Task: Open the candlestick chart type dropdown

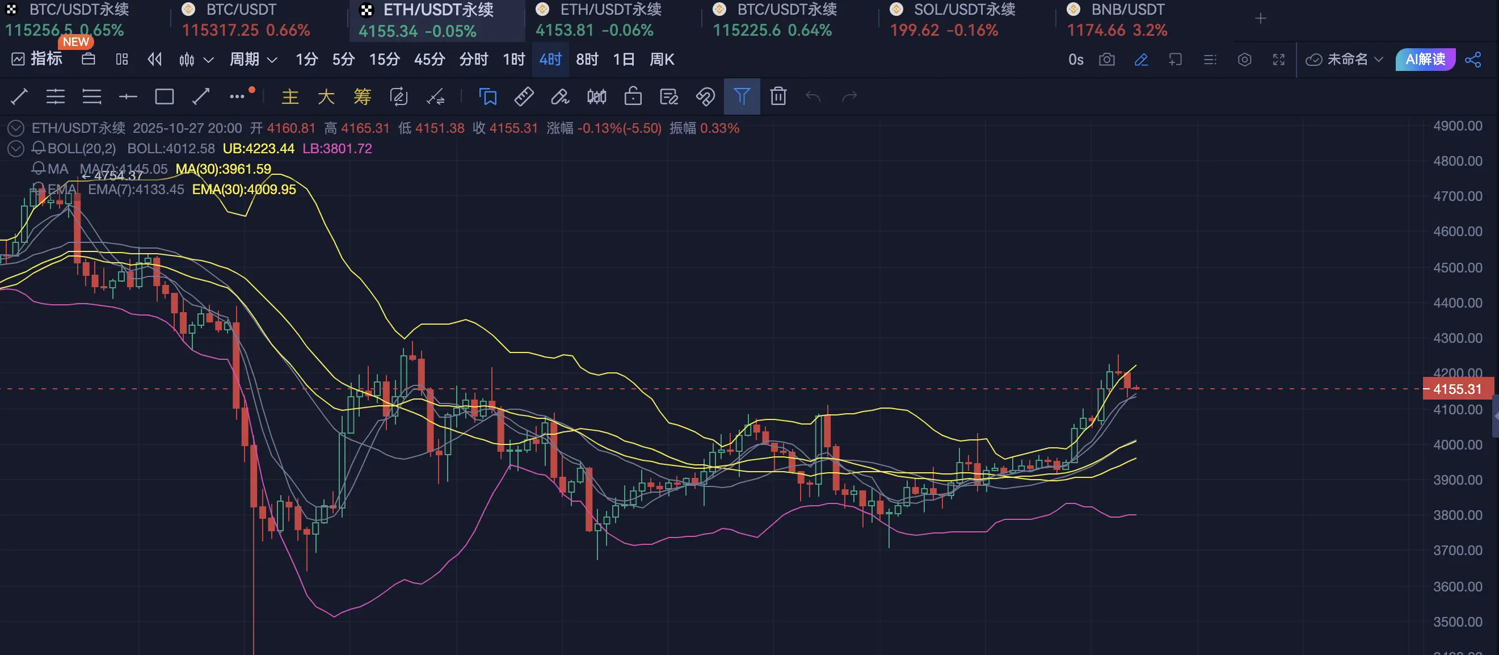Action: (196, 60)
